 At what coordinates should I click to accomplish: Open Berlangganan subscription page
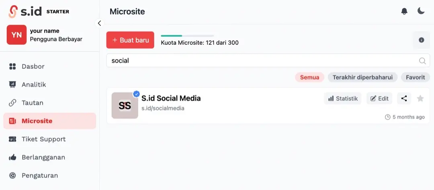point(43,157)
